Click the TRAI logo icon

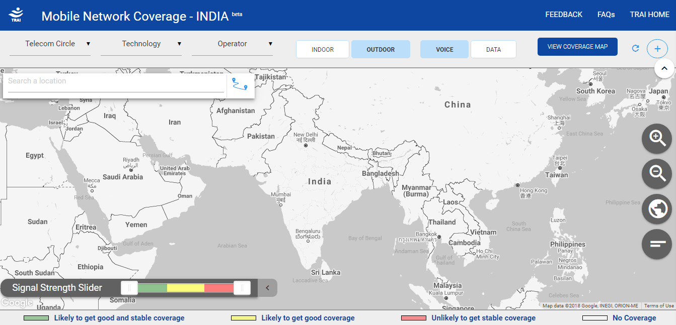click(16, 15)
